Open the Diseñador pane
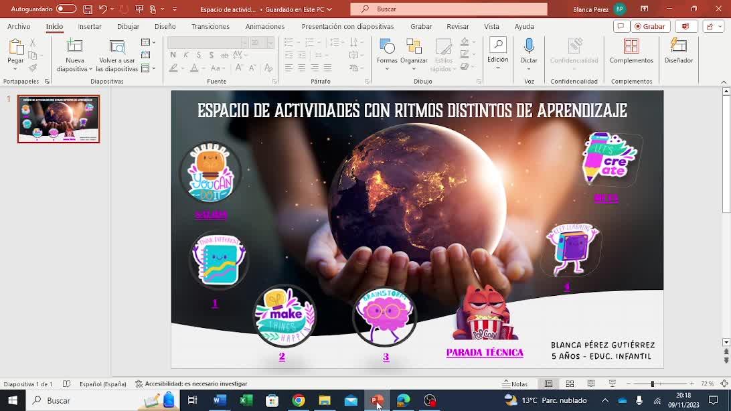The height and width of the screenshot is (411, 731). pyautogui.click(x=679, y=52)
